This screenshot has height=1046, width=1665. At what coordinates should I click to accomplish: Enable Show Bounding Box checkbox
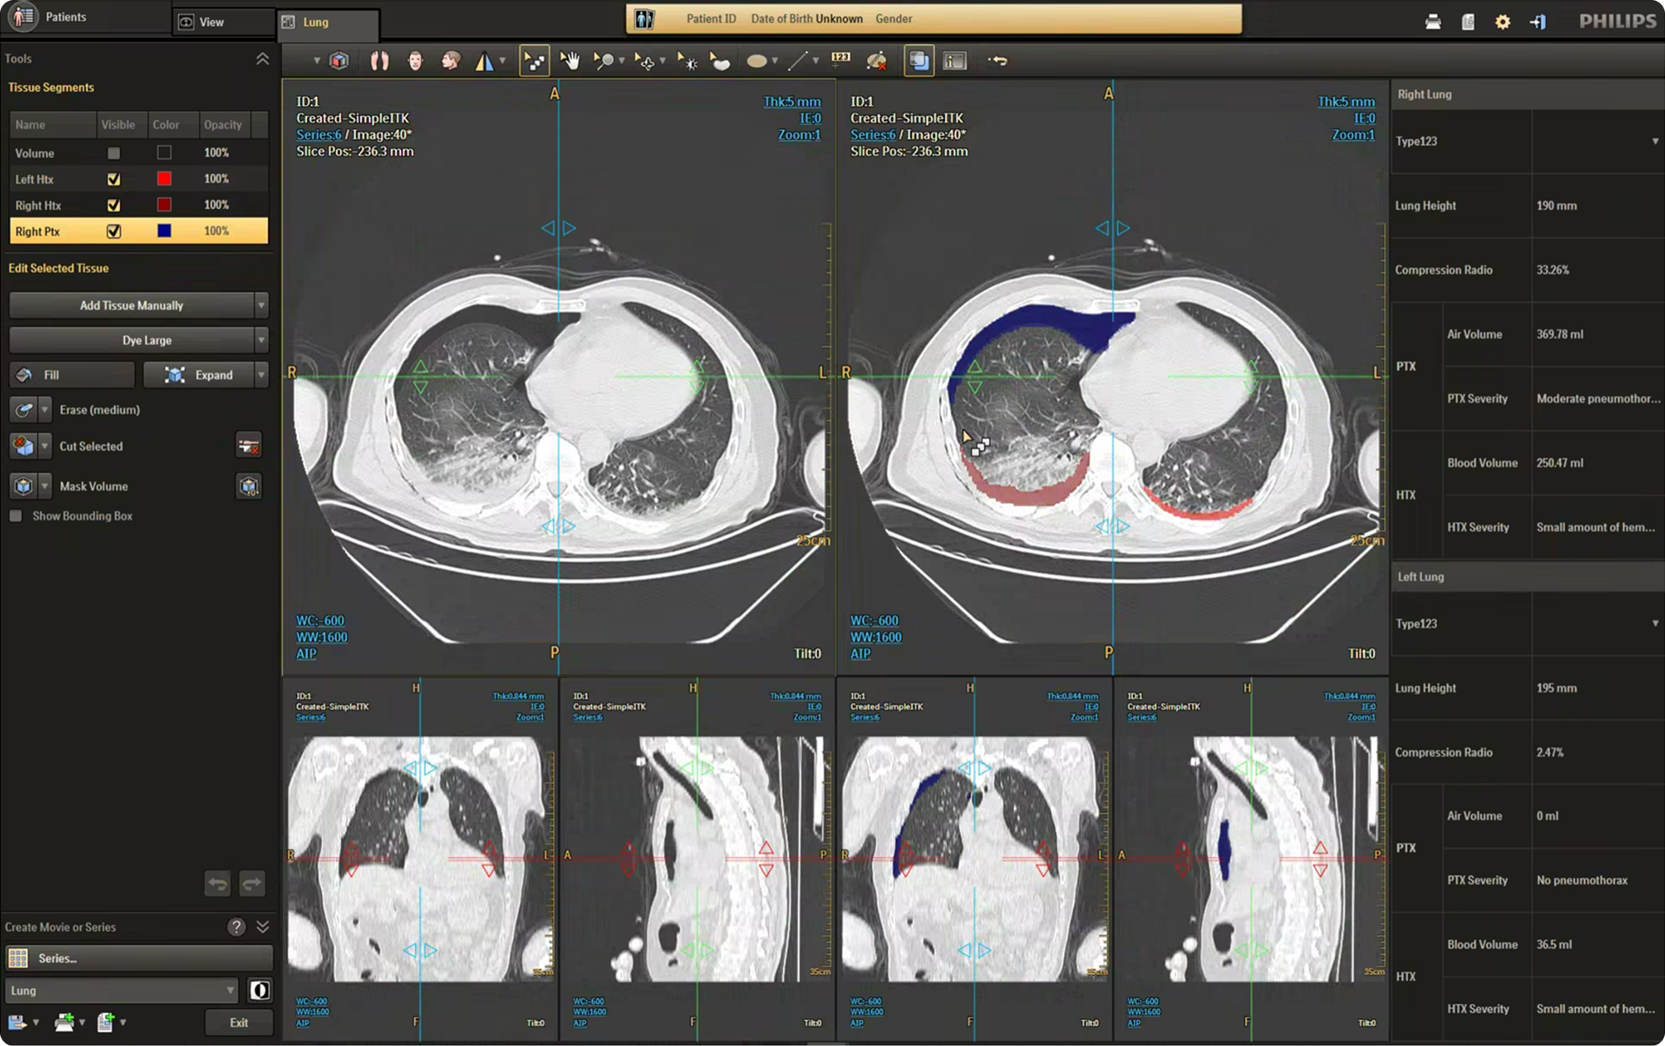coord(16,516)
